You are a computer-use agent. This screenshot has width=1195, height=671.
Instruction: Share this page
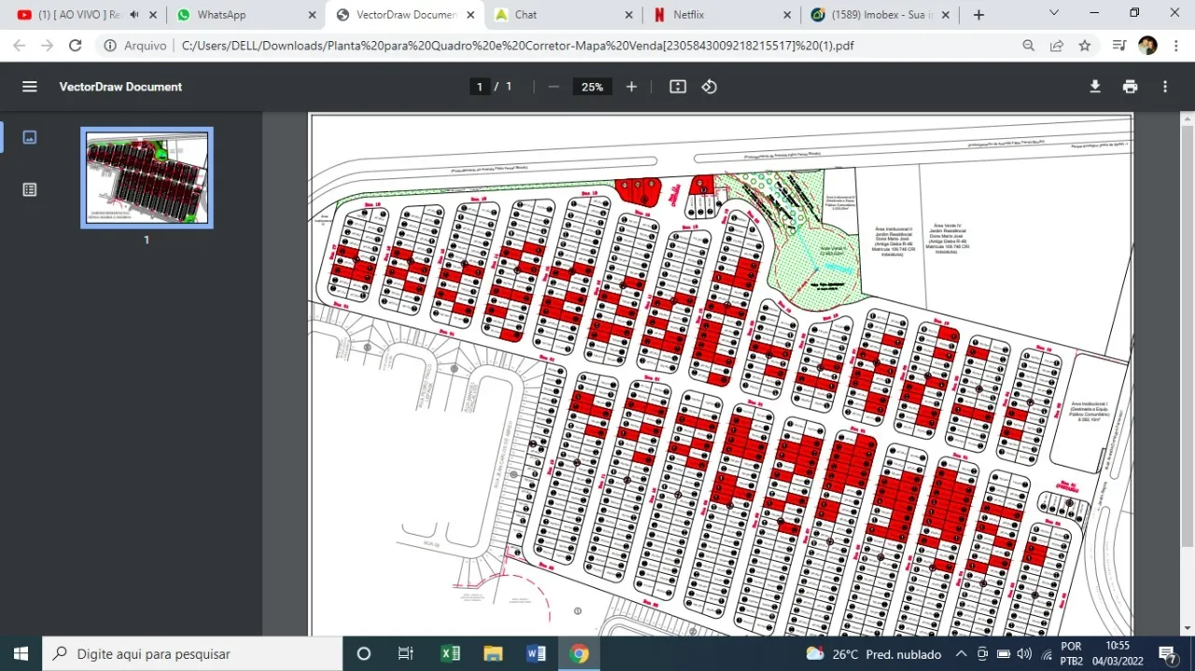(x=1057, y=45)
